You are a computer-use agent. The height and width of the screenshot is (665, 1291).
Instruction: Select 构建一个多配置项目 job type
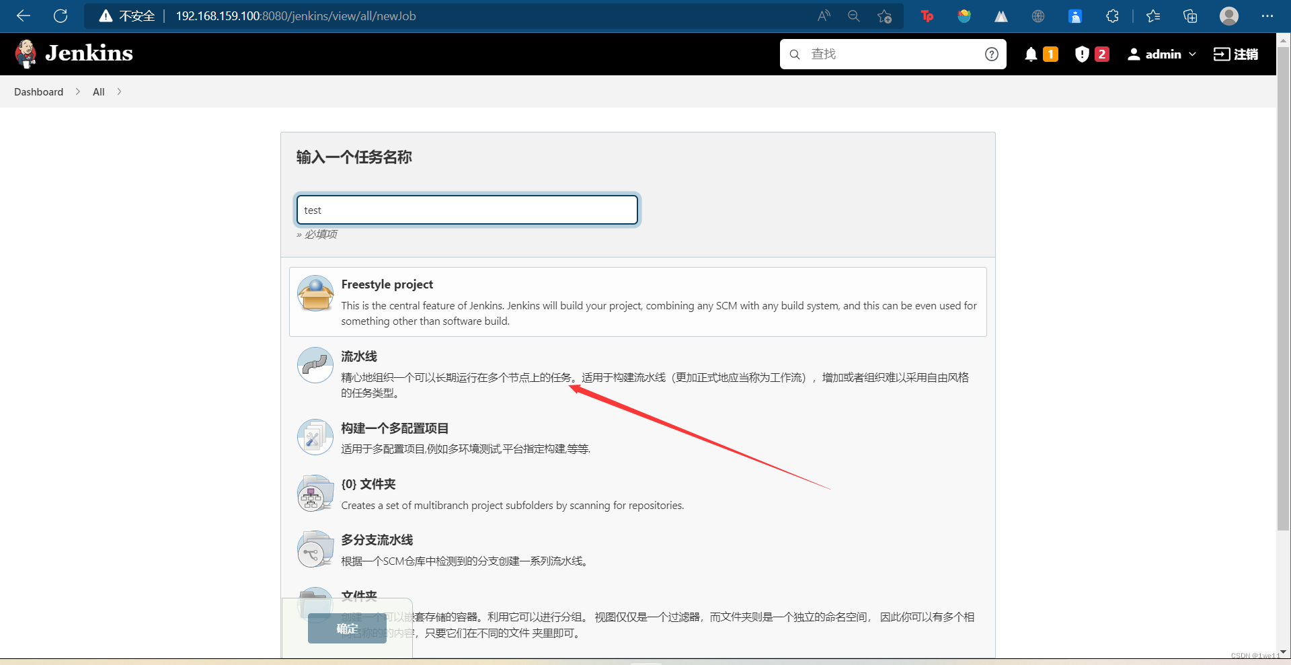(x=638, y=438)
